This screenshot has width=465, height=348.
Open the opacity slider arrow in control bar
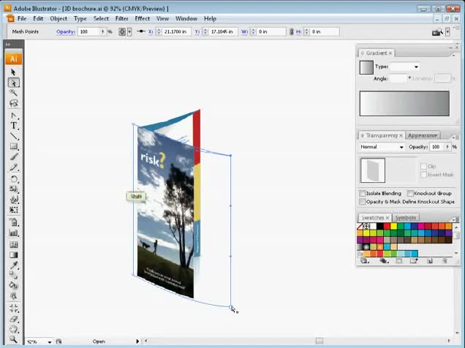pos(102,31)
